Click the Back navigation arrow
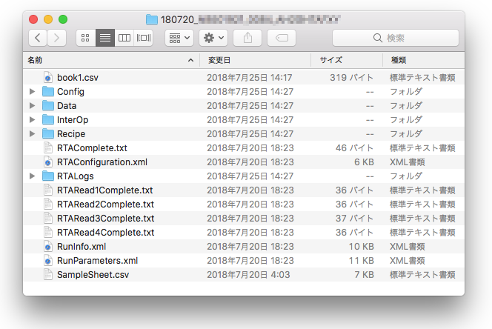This screenshot has width=492, height=329. point(37,37)
